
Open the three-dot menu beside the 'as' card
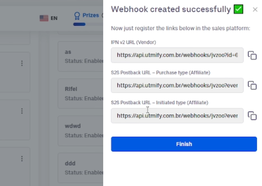[x=22, y=63]
